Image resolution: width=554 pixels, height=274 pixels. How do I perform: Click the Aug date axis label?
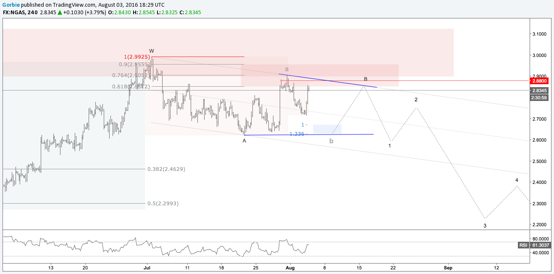click(x=290, y=267)
